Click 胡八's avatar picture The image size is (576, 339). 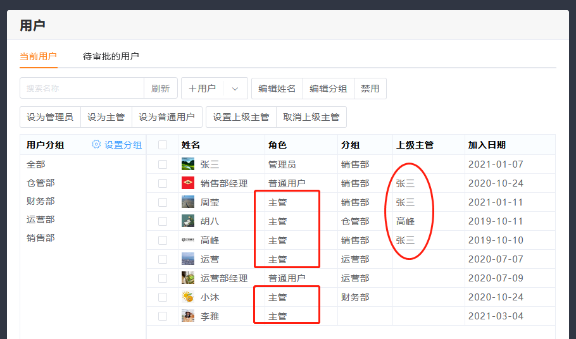[x=188, y=221]
